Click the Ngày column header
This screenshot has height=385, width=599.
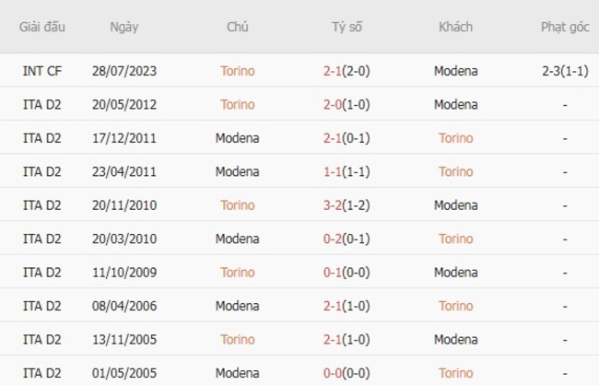point(123,27)
